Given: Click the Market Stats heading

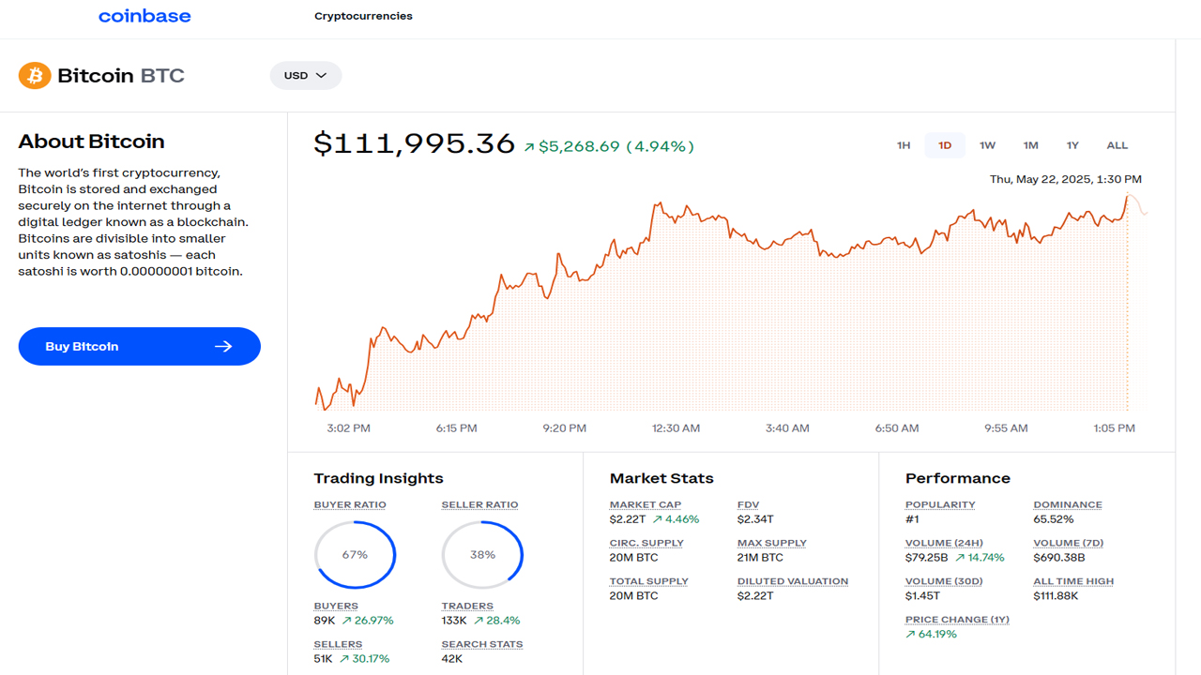Looking at the screenshot, I should coord(661,478).
